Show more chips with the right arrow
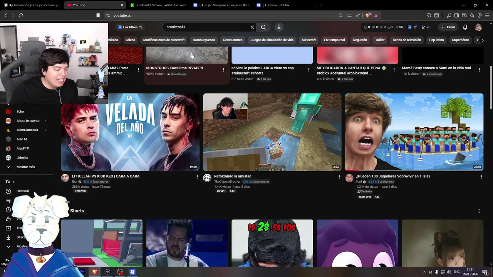The width and height of the screenshot is (493, 277). click(483, 40)
